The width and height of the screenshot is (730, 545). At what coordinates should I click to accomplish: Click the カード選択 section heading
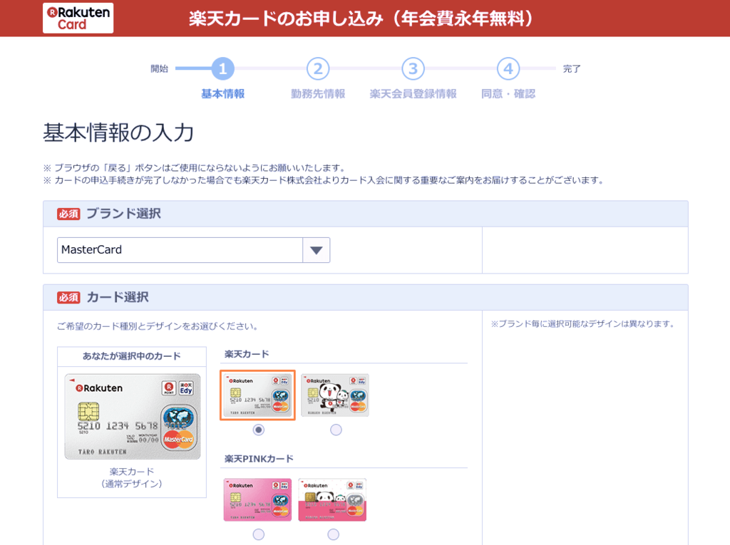pyautogui.click(x=118, y=297)
